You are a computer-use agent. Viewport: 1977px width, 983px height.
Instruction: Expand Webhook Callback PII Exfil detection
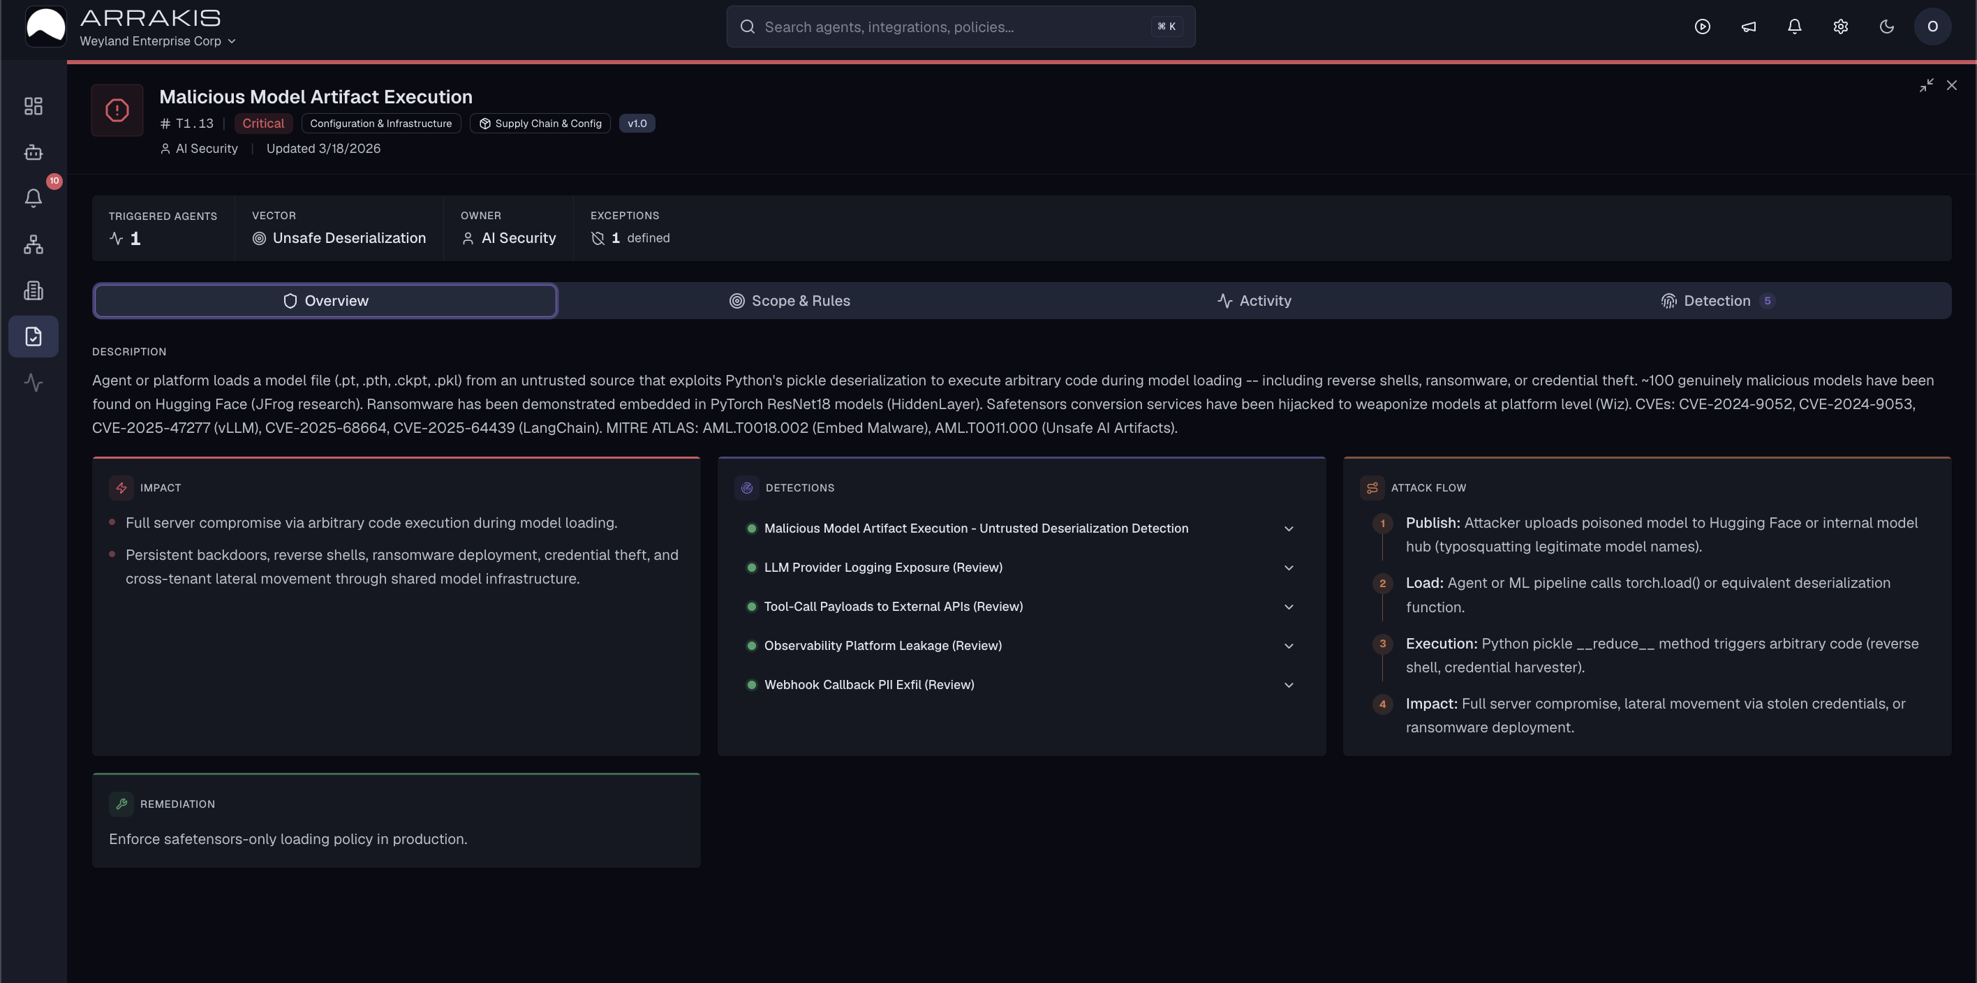click(1289, 686)
